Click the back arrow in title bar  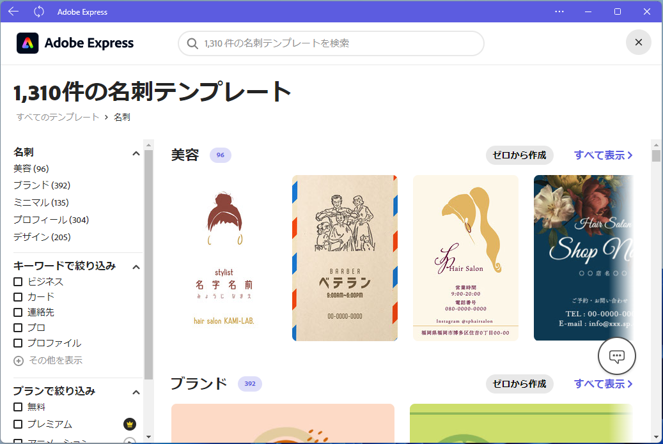13,11
